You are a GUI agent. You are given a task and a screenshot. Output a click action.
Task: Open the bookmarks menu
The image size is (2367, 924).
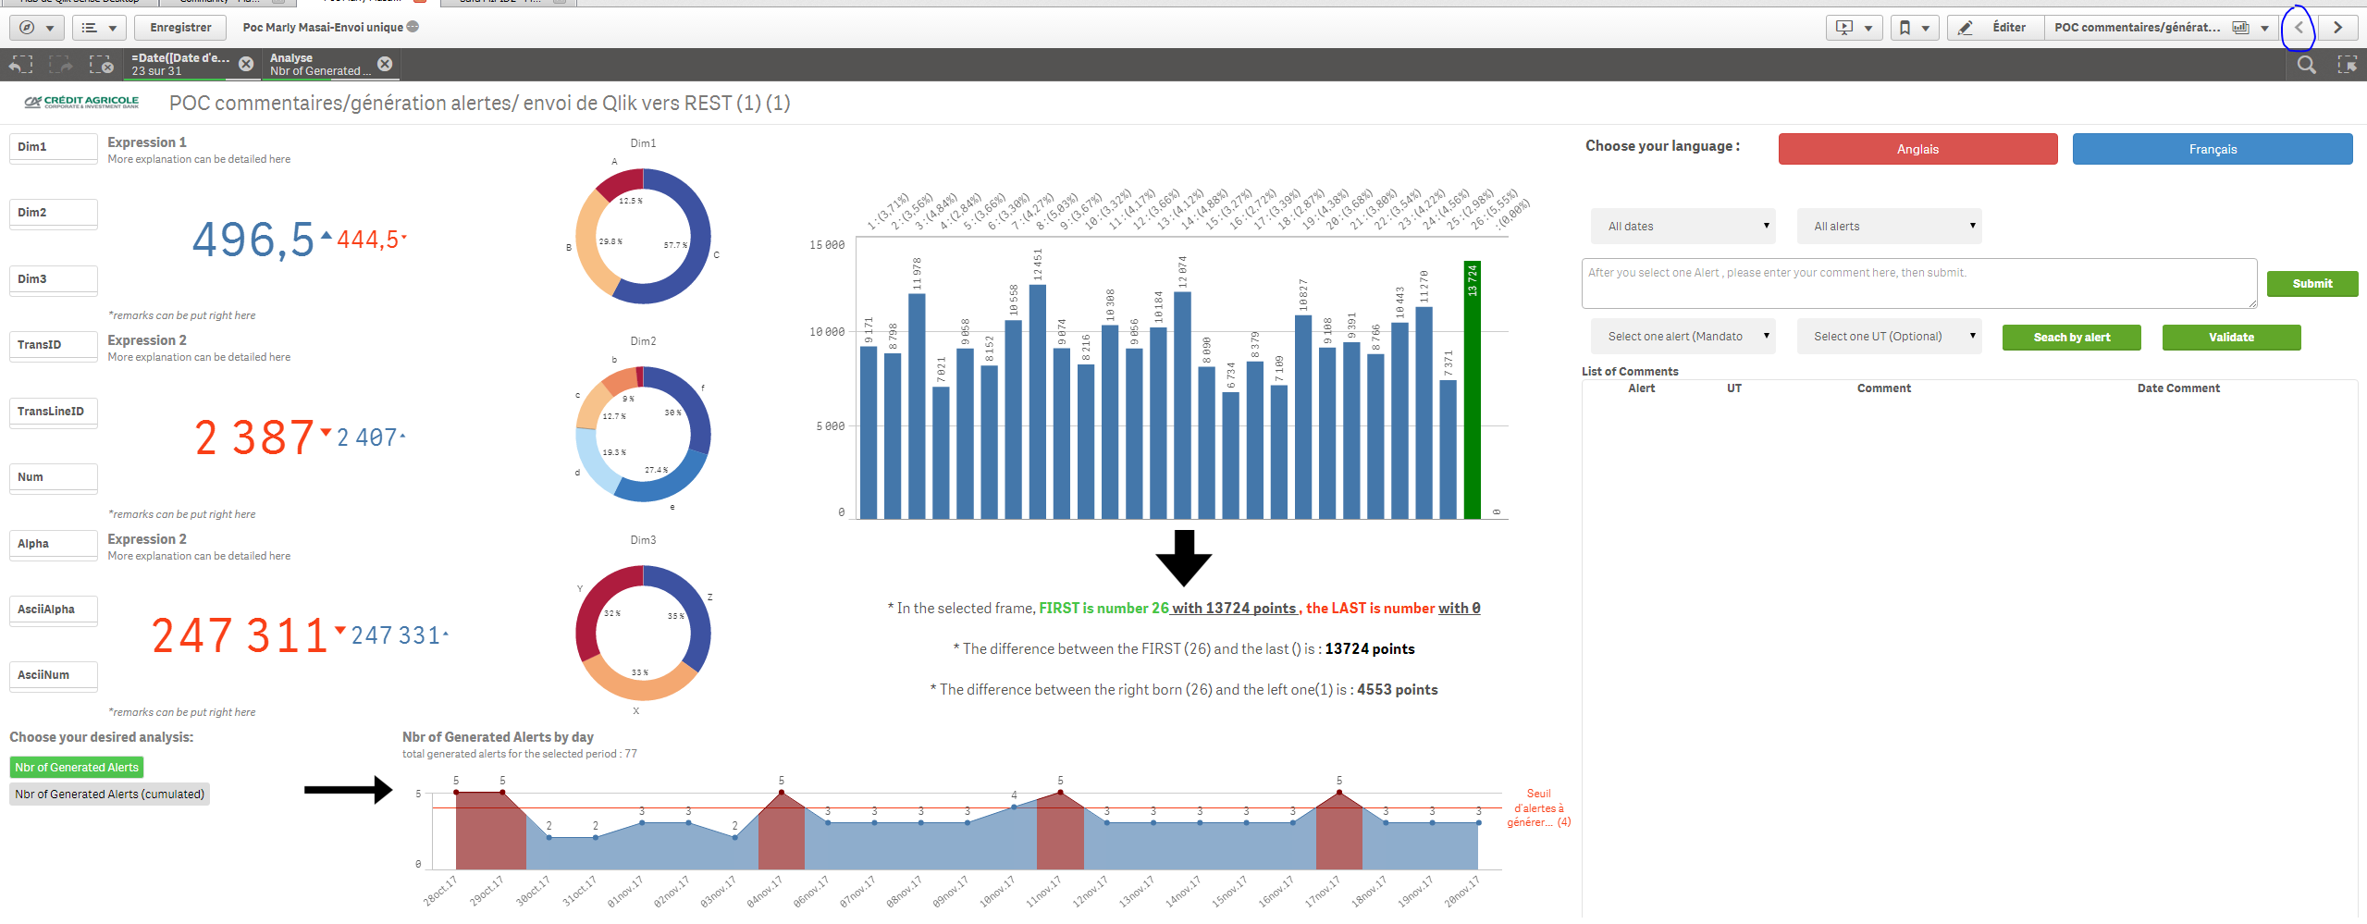1915,28
